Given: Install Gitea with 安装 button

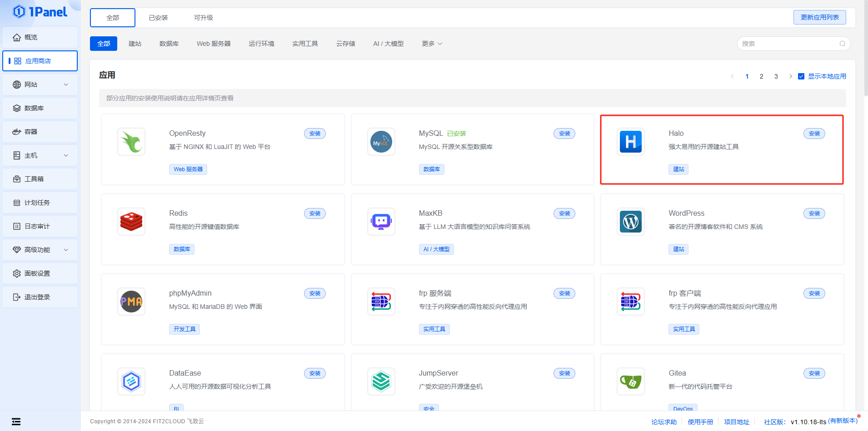Looking at the screenshot, I should [814, 373].
